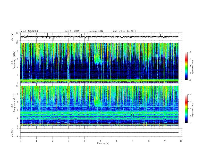Image resolution: width=204 pixels, height=158 pixels.
Task: Click the 'station=GAK' label
Action: tap(96, 31)
